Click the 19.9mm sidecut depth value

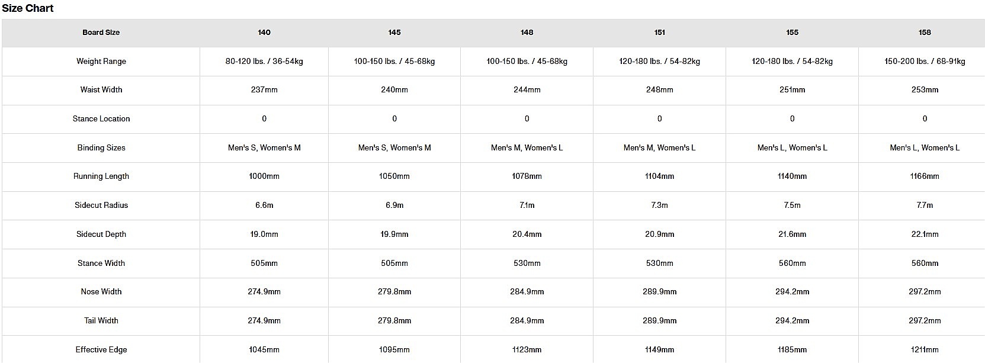click(394, 234)
